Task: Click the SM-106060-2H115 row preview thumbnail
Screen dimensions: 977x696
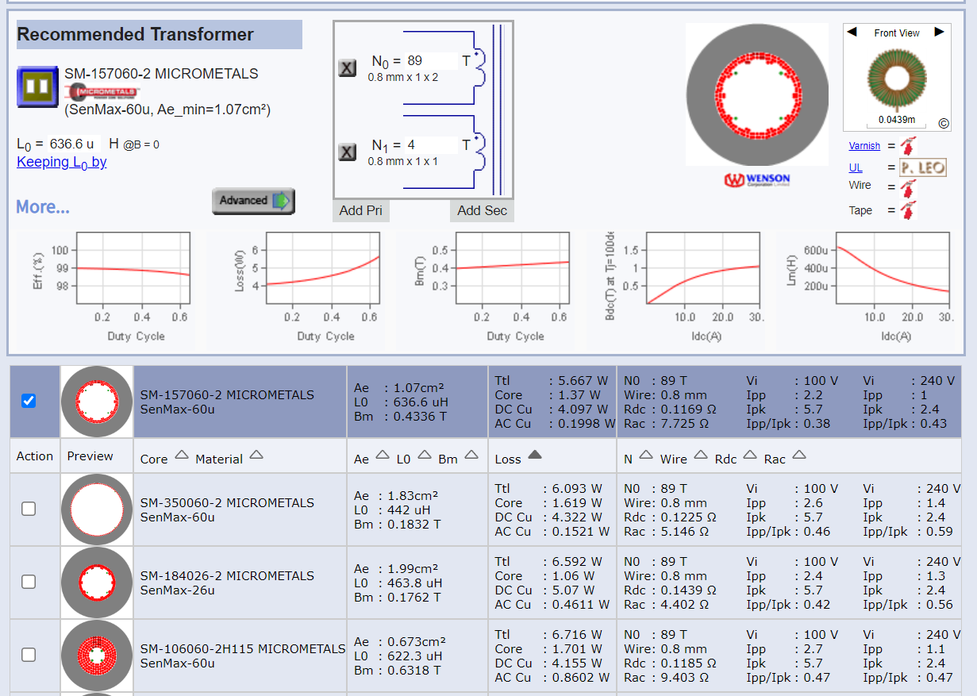Action: click(x=97, y=656)
